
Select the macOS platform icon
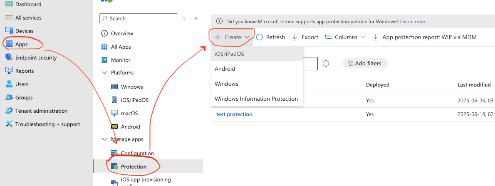[114, 113]
